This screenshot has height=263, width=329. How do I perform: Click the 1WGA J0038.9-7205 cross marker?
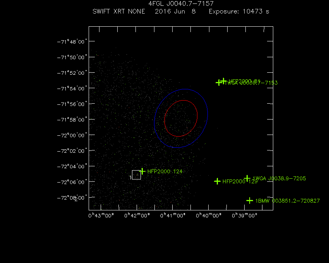[x=247, y=178]
